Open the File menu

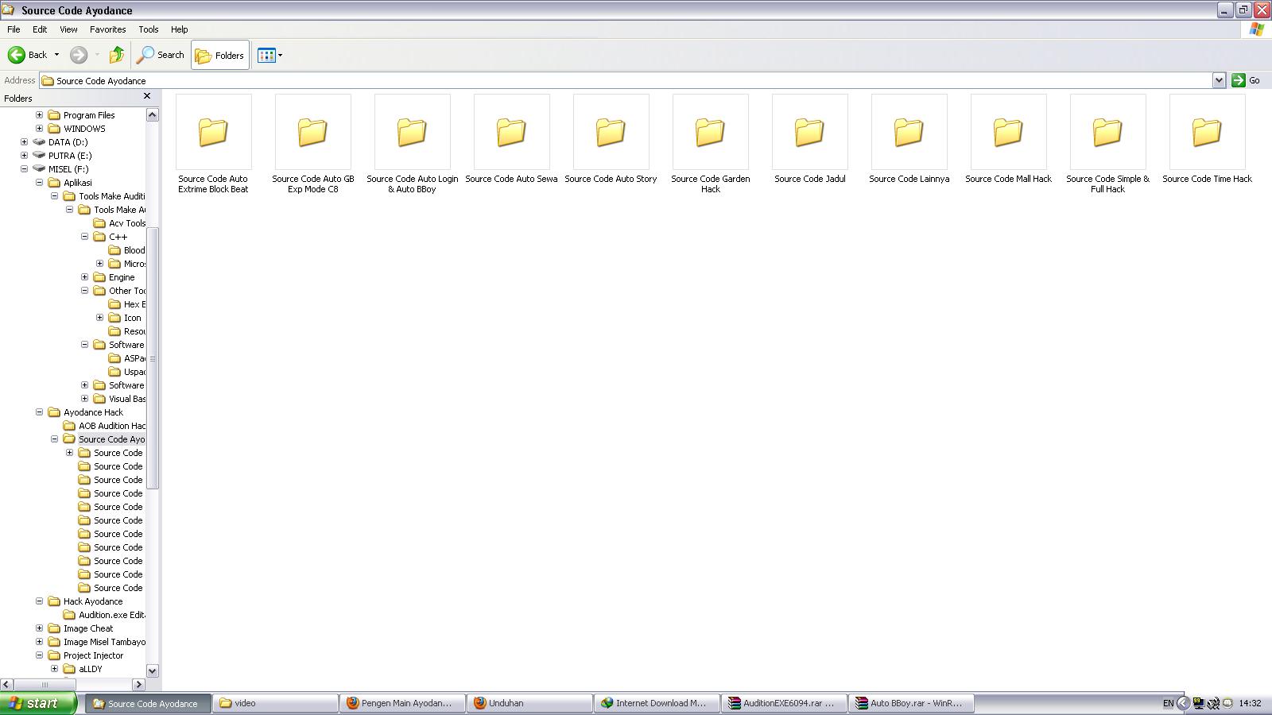(x=14, y=29)
